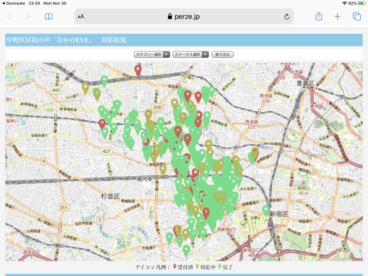The height and width of the screenshot is (276, 368).
Task: Tap the battery 82% indicator in status bar
Action: click(357, 3)
